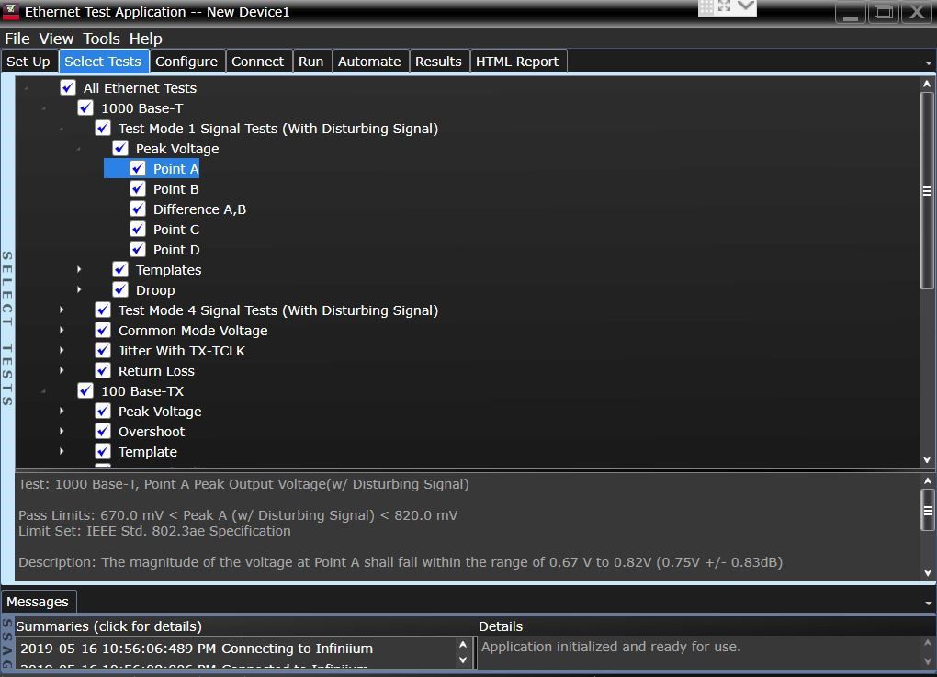Switch to the Configure tab
Screen dimensions: 937x677
pos(186,62)
